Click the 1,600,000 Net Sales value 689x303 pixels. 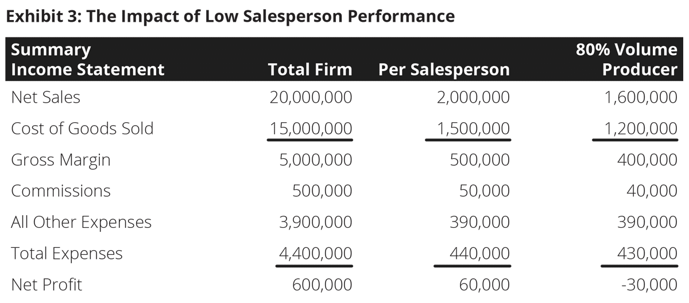pos(640,97)
